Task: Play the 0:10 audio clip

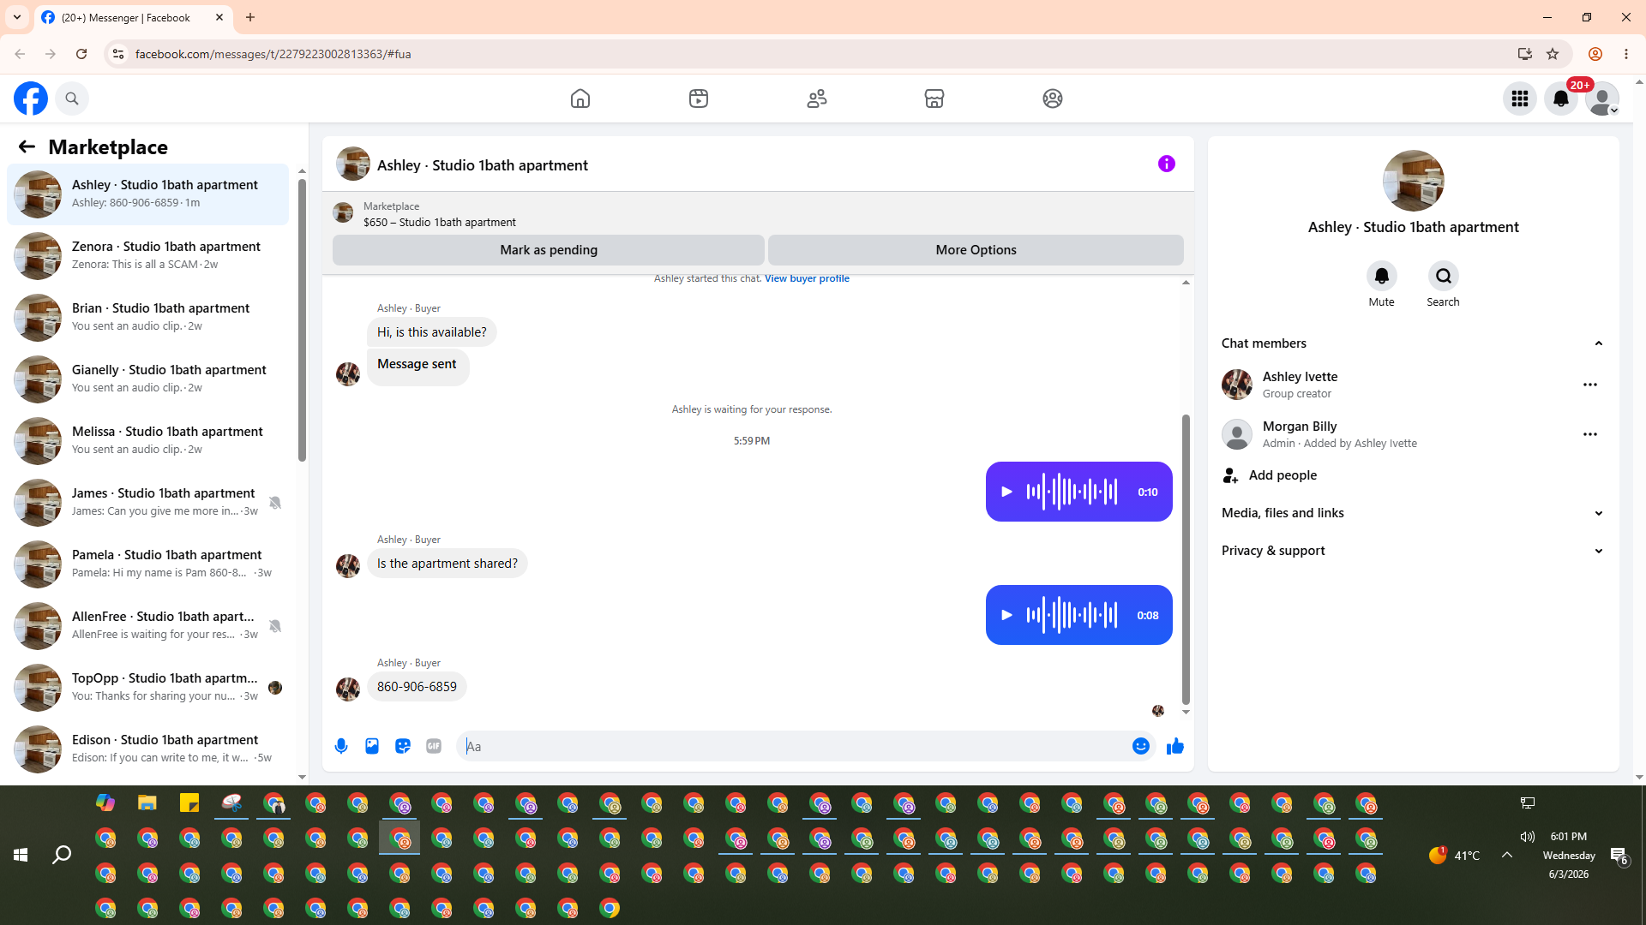Action: (x=1007, y=492)
